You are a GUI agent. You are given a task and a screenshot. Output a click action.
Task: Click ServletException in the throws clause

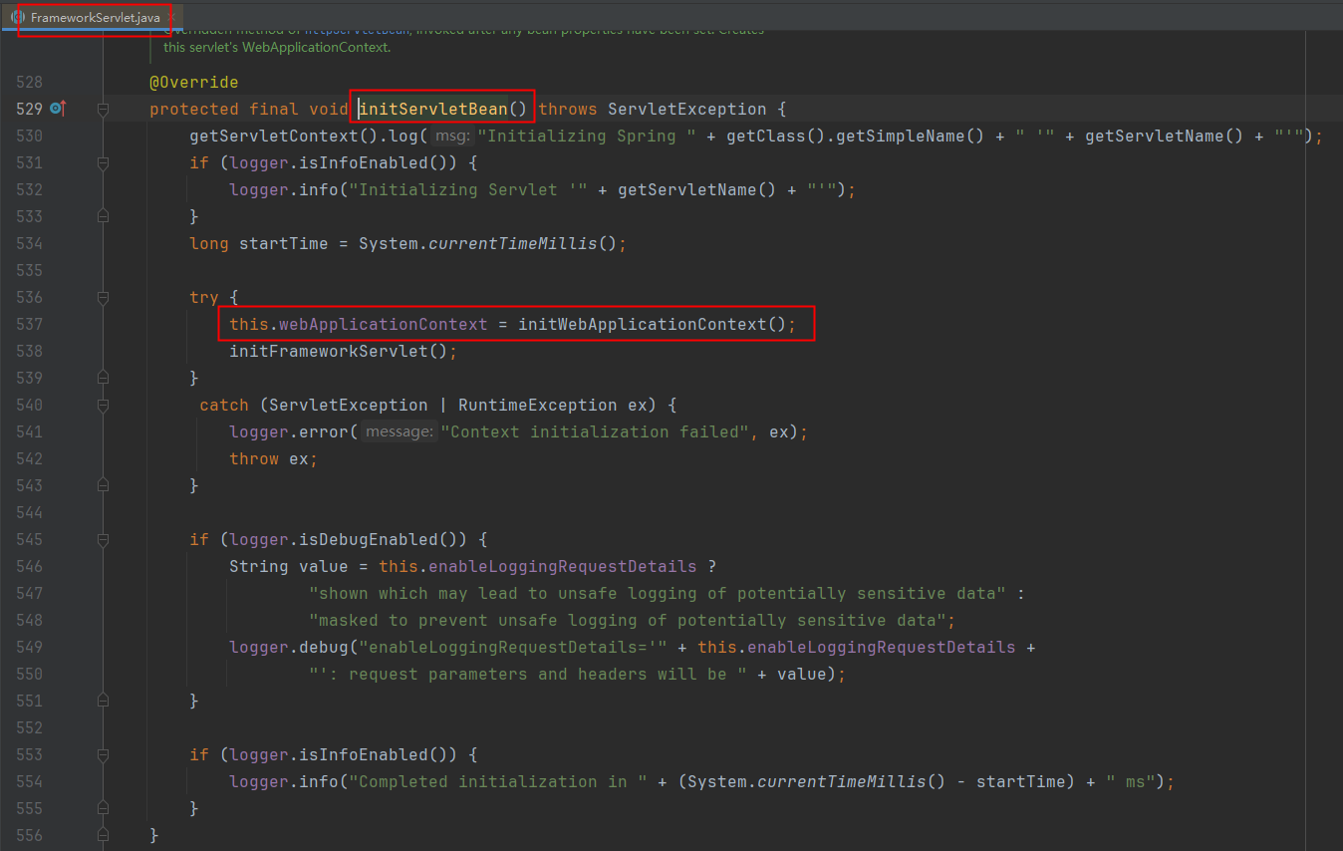[687, 109]
